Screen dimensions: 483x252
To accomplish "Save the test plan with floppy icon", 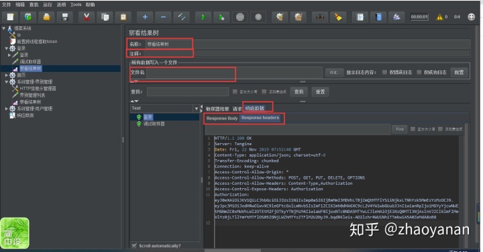I will (65, 17).
